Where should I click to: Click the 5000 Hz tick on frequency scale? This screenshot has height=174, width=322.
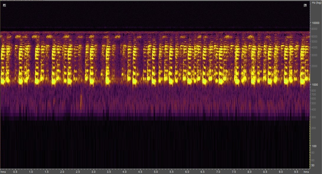point(315,42)
